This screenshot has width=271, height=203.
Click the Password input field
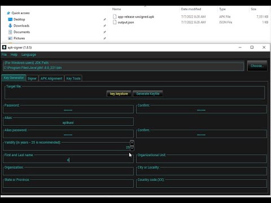tap(68, 110)
